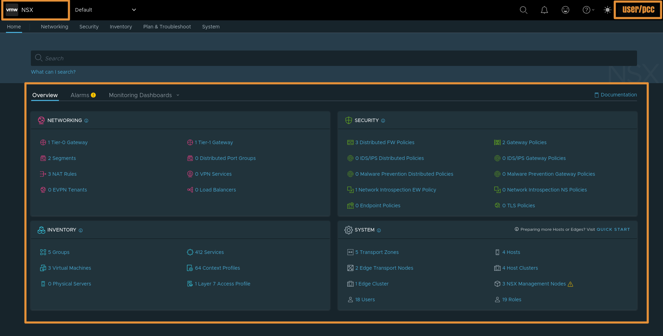Toggle the light/dark theme with the sun icon

[607, 10]
